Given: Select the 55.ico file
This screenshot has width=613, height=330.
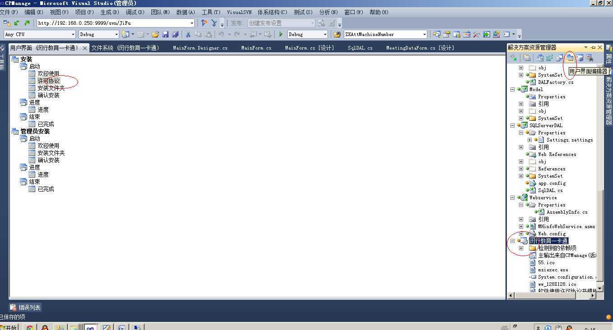Looking at the screenshot, I should (x=546, y=262).
